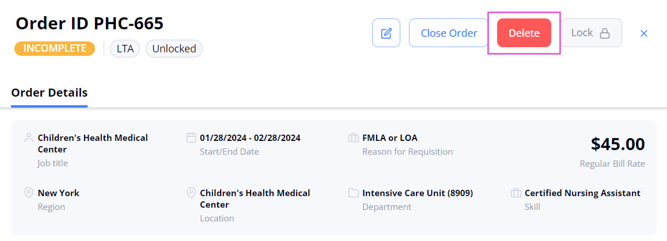Image resolution: width=667 pixels, height=241 pixels.
Task: Open the Order Details tab
Action: point(50,93)
